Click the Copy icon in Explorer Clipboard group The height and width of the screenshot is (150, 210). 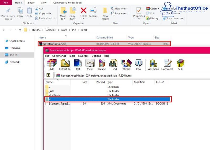20,12
